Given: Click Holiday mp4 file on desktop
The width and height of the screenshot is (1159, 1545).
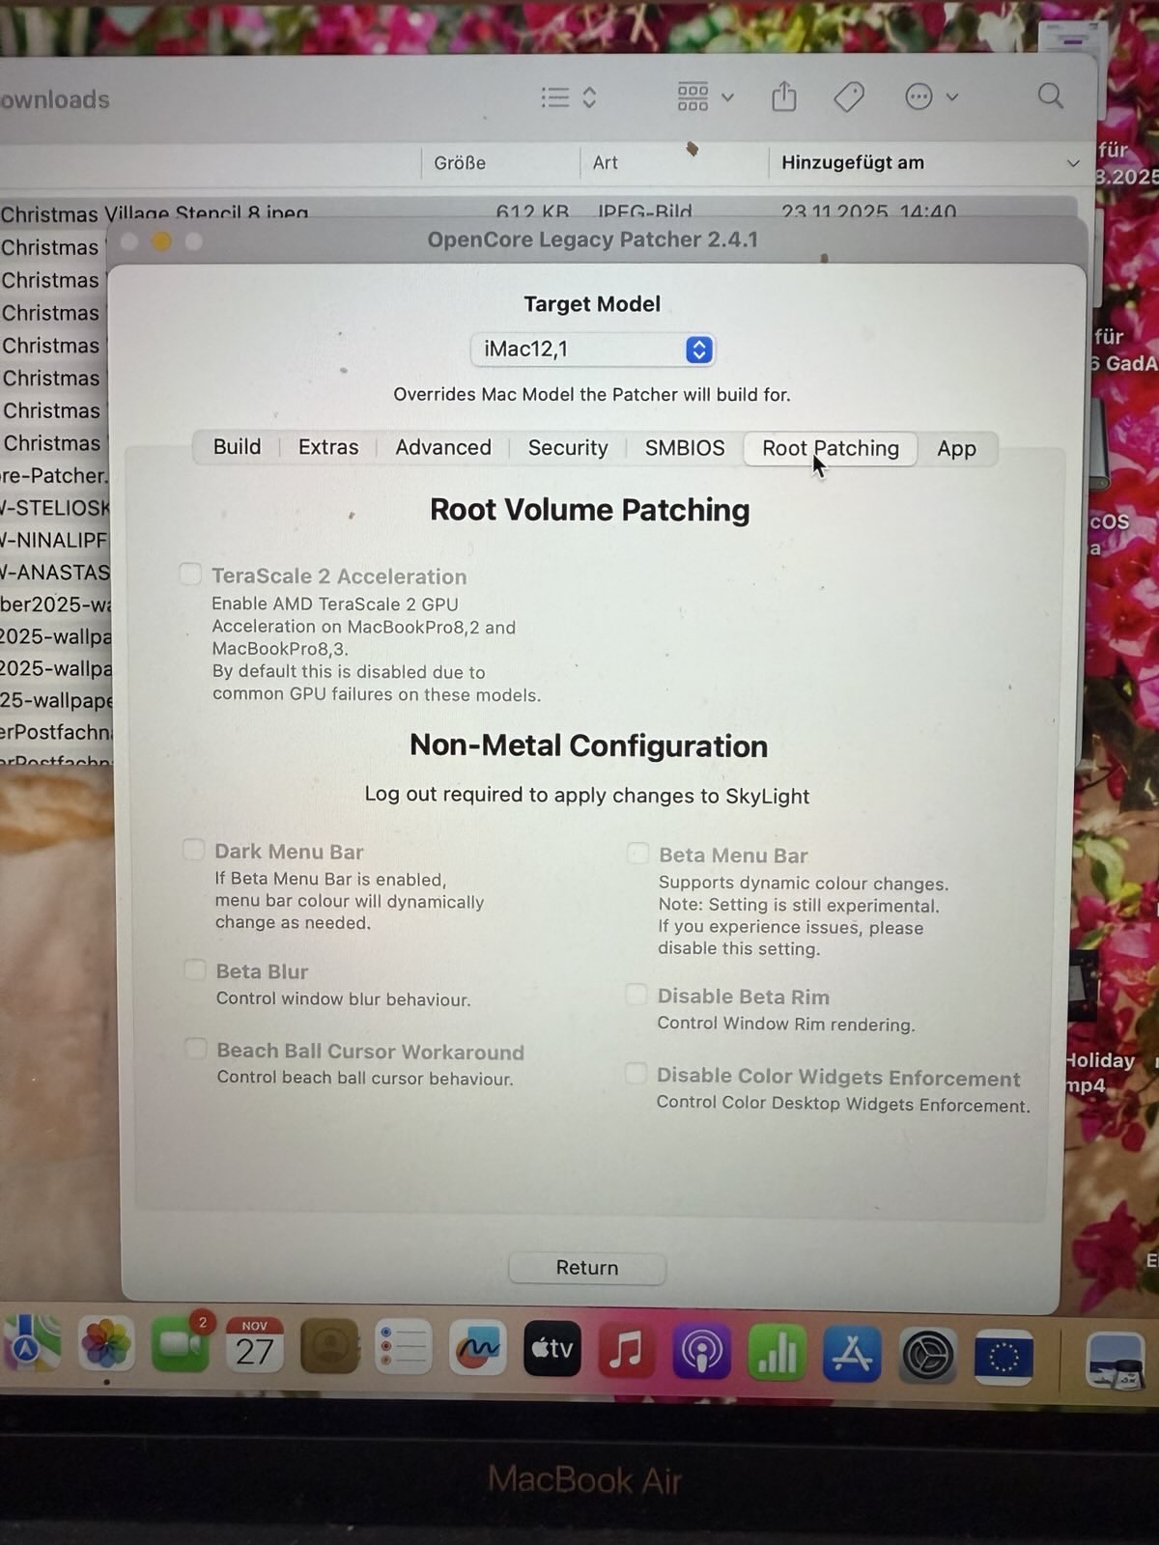Looking at the screenshot, I should (x=1100, y=1072).
